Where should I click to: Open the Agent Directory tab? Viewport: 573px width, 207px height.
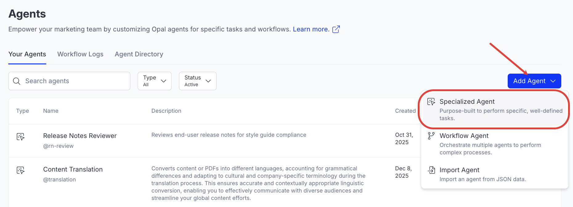click(139, 54)
